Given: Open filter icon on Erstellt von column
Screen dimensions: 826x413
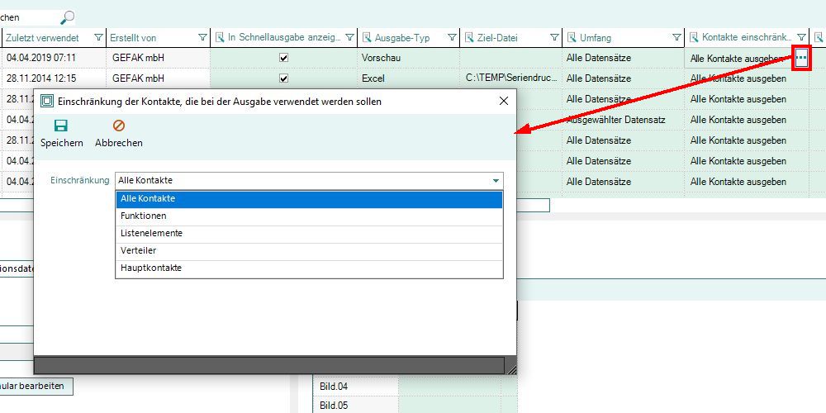Looking at the screenshot, I should point(202,38).
